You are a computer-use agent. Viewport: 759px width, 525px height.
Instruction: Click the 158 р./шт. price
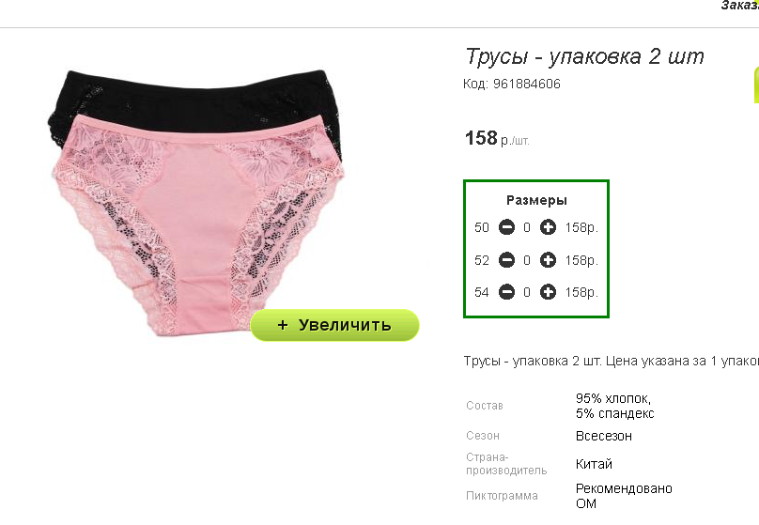(497, 138)
